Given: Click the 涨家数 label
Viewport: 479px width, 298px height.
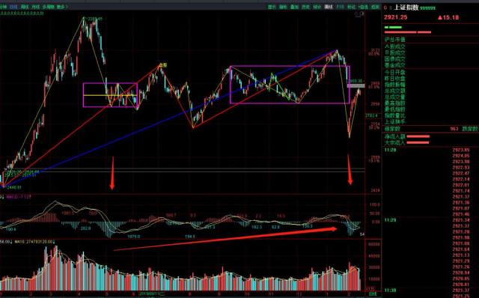Looking at the screenshot, I should pyautogui.click(x=392, y=129).
